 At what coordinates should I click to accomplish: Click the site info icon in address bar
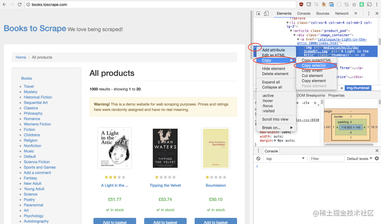click(x=28, y=4)
